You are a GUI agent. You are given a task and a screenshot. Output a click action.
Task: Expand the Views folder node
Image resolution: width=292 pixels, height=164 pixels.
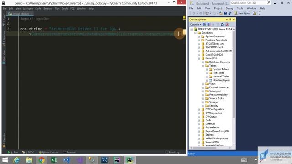pos(203,84)
